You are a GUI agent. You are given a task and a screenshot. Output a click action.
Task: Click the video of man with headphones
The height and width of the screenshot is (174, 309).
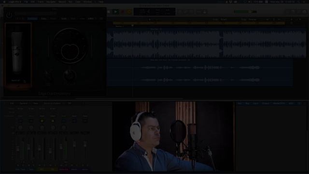point(173,136)
